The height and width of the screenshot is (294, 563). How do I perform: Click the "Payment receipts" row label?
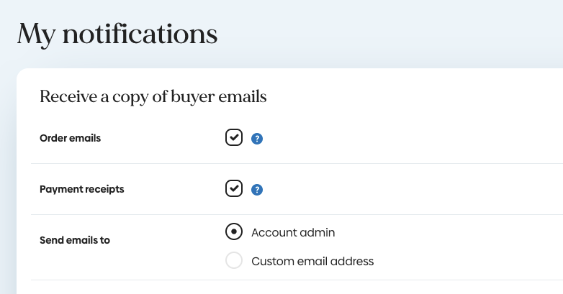(81, 189)
